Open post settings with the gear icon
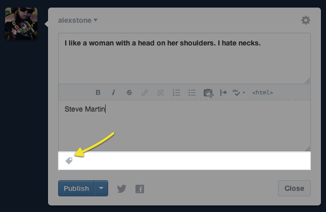Image resolution: width=326 pixels, height=212 pixels. coord(305,20)
